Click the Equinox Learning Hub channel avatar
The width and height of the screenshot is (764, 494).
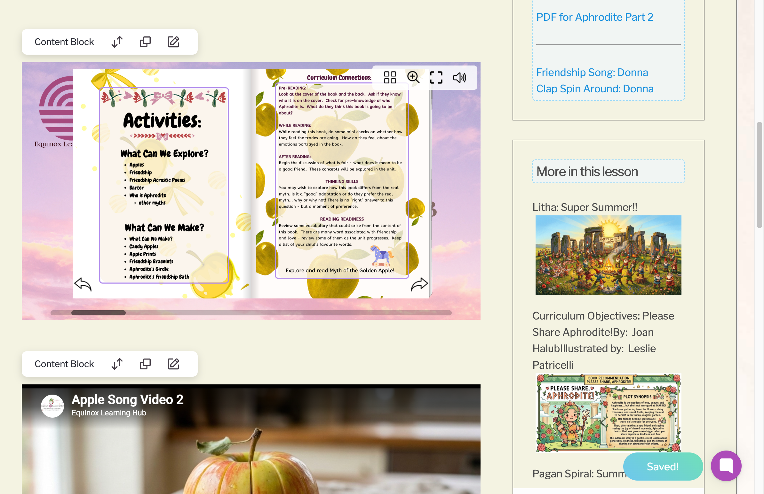coord(52,406)
